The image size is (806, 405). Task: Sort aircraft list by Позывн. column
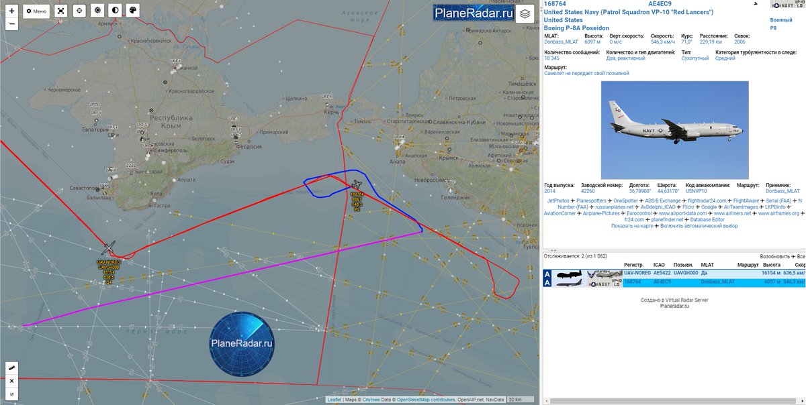[684, 265]
